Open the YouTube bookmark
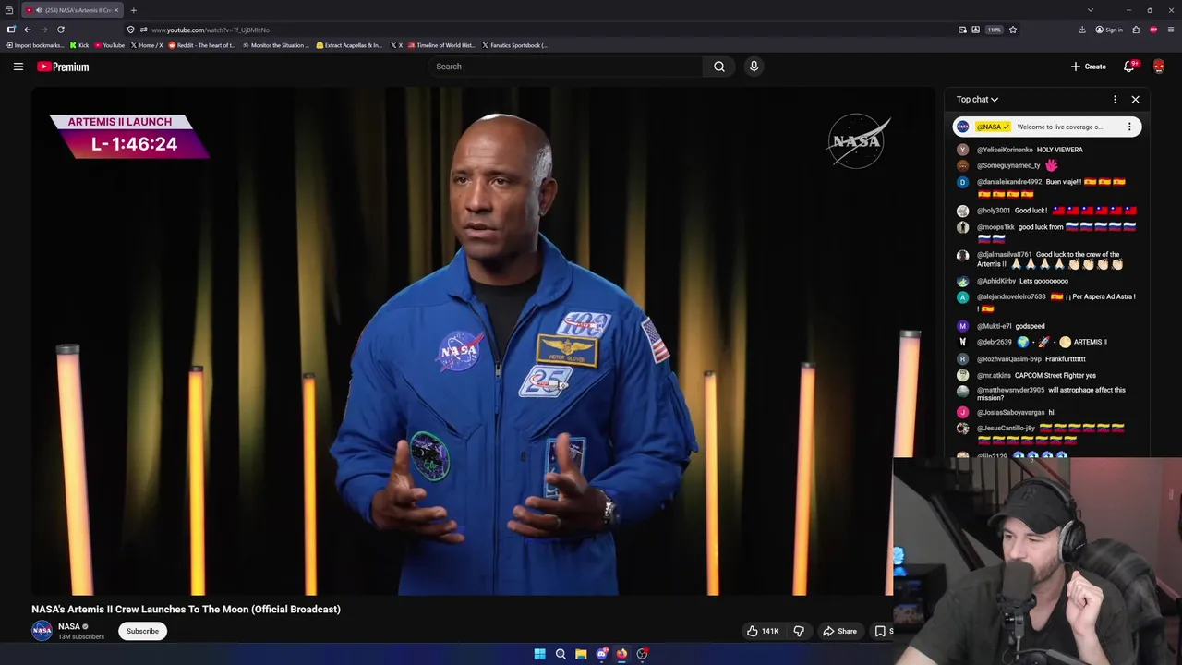Image resolution: width=1182 pixels, height=665 pixels. click(x=109, y=45)
